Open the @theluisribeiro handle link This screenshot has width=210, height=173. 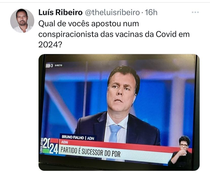click(x=113, y=12)
